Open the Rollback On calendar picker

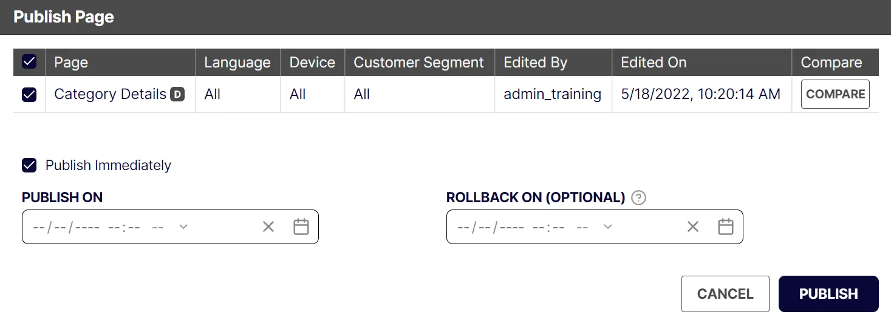[726, 227]
